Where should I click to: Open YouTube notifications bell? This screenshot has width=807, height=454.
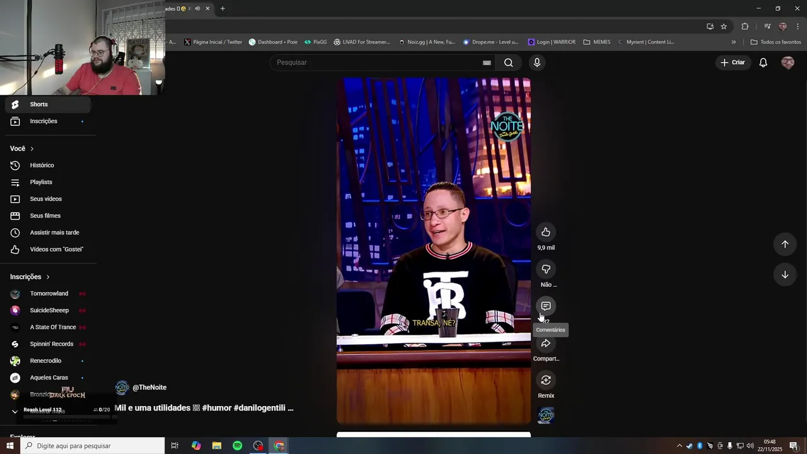763,62
